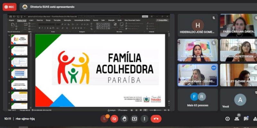This screenshot has height=128, width=257.
Task: Select slide 2 thumbnail in slide panel
Action: tap(19, 51)
